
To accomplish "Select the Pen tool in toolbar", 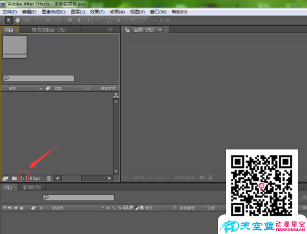I will click(79, 20).
